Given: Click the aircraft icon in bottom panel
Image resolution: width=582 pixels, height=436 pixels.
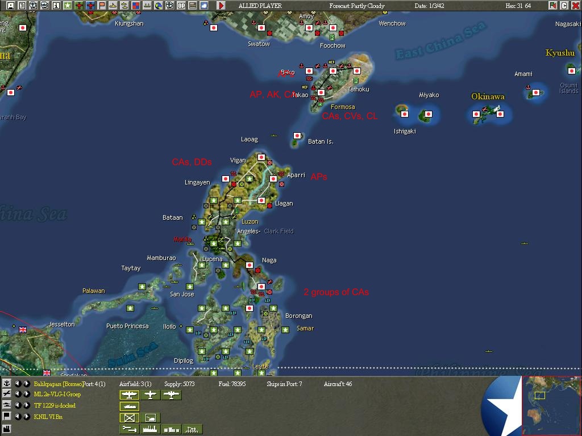Looking at the screenshot, I should 6,394.
